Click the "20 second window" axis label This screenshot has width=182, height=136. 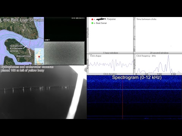159,53
